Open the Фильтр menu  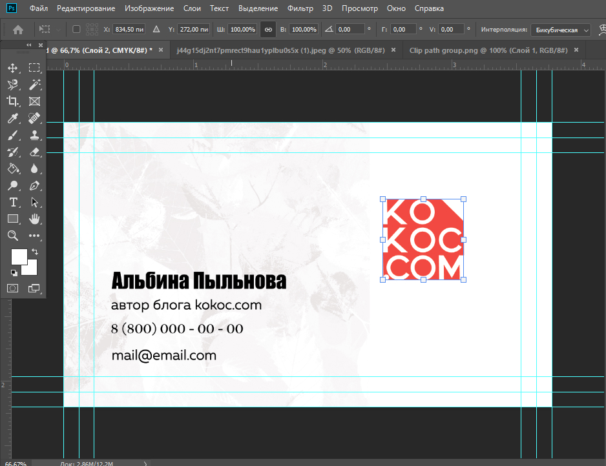pos(300,8)
